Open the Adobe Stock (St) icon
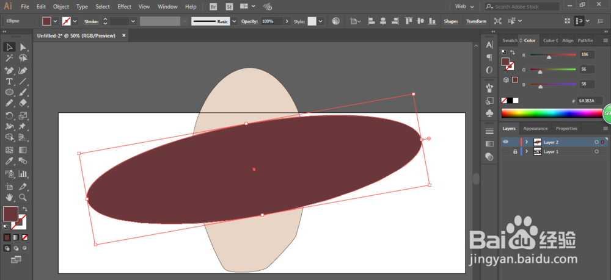Image resolution: width=611 pixels, height=280 pixels. pos(229,7)
